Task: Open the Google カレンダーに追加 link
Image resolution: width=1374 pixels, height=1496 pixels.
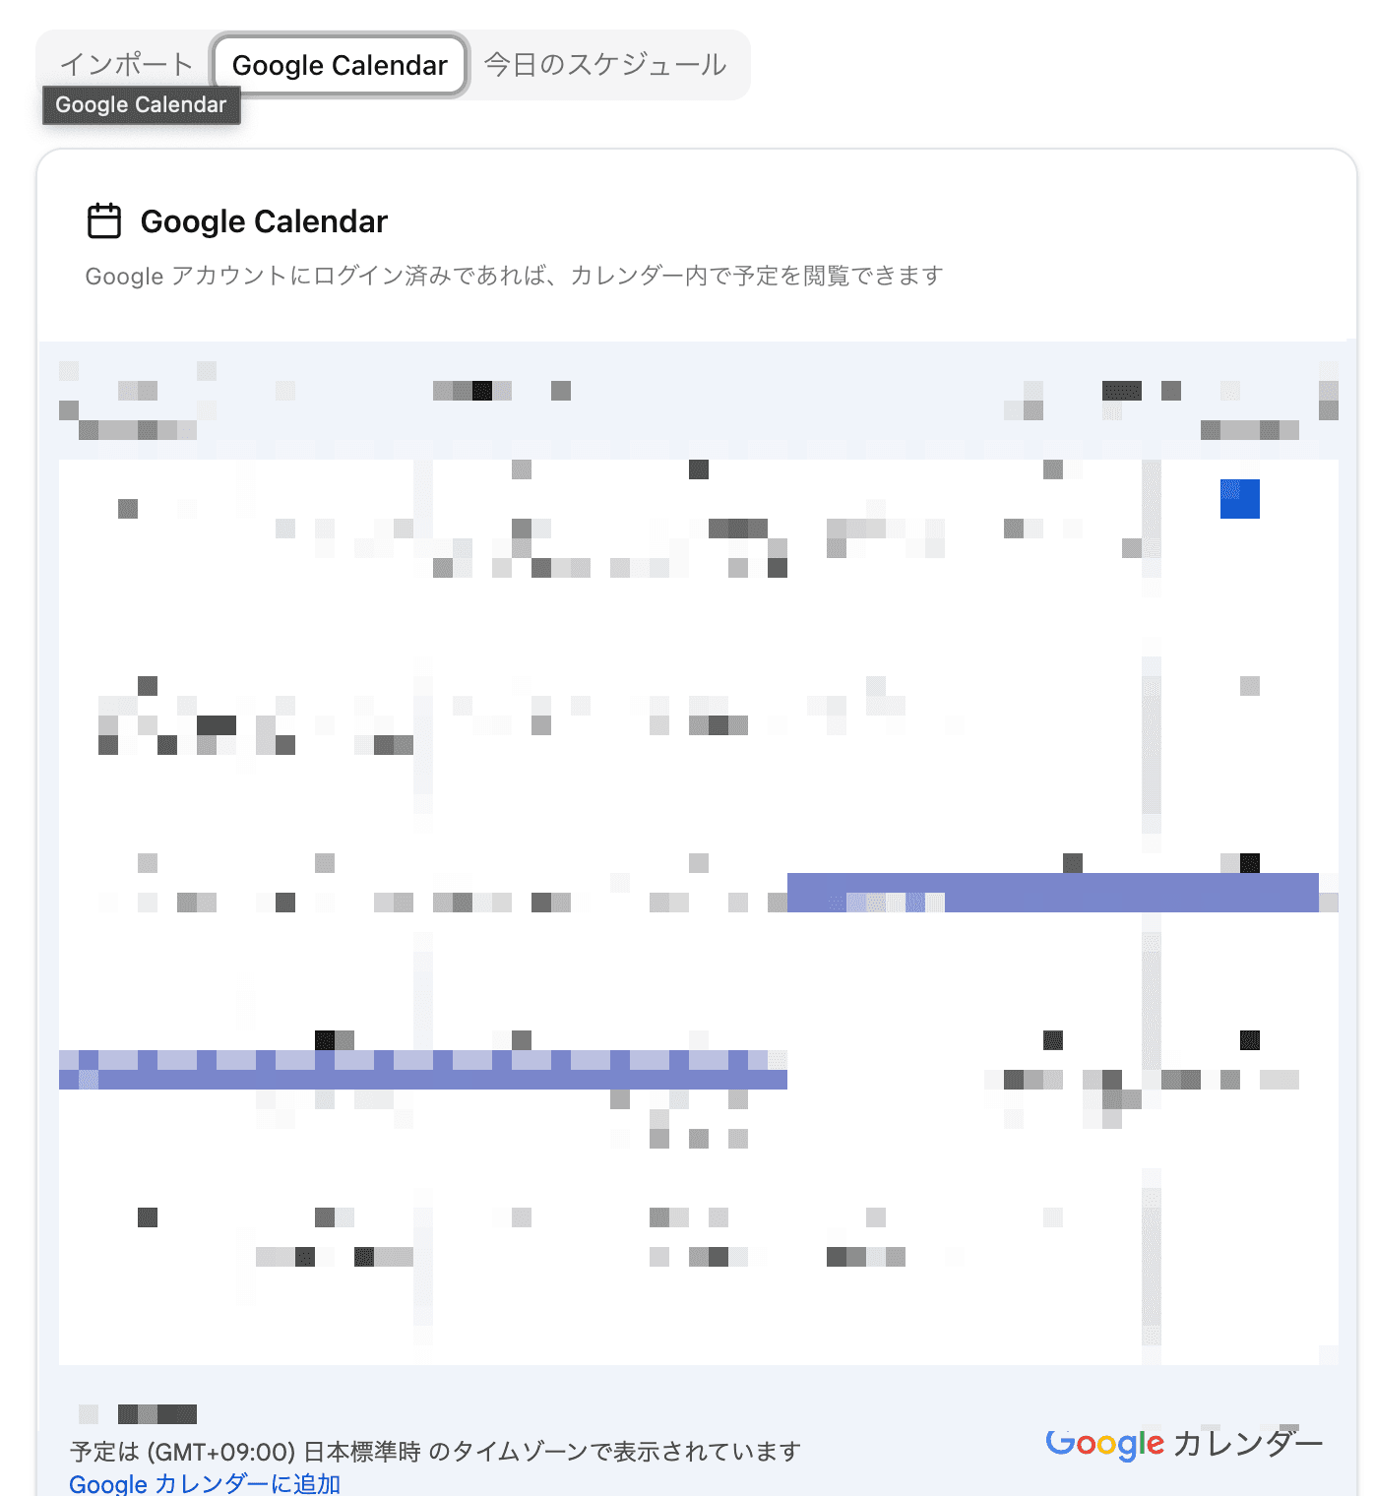Action: (x=202, y=1483)
